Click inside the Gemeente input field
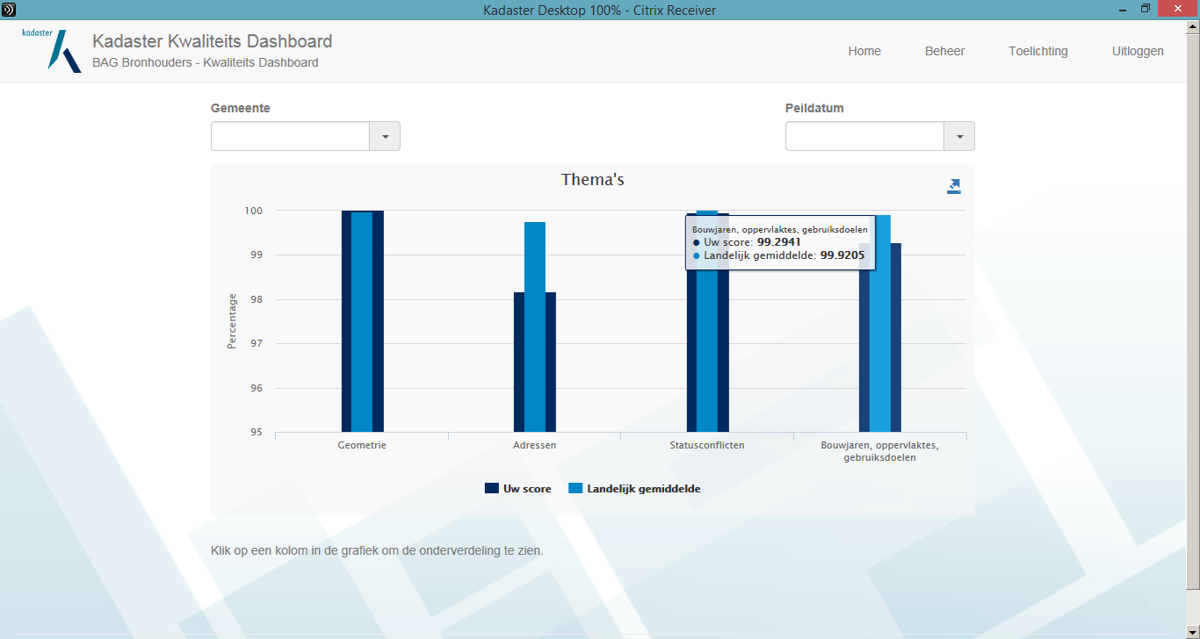This screenshot has height=639, width=1200. (290, 136)
